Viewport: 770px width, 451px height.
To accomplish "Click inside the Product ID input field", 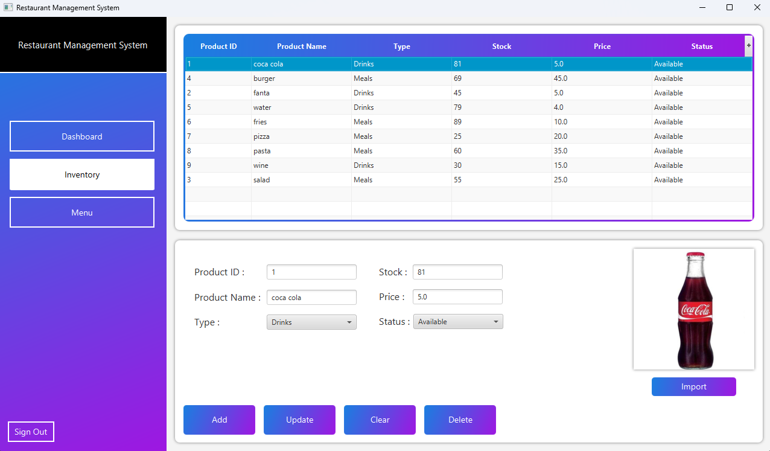I will (311, 272).
